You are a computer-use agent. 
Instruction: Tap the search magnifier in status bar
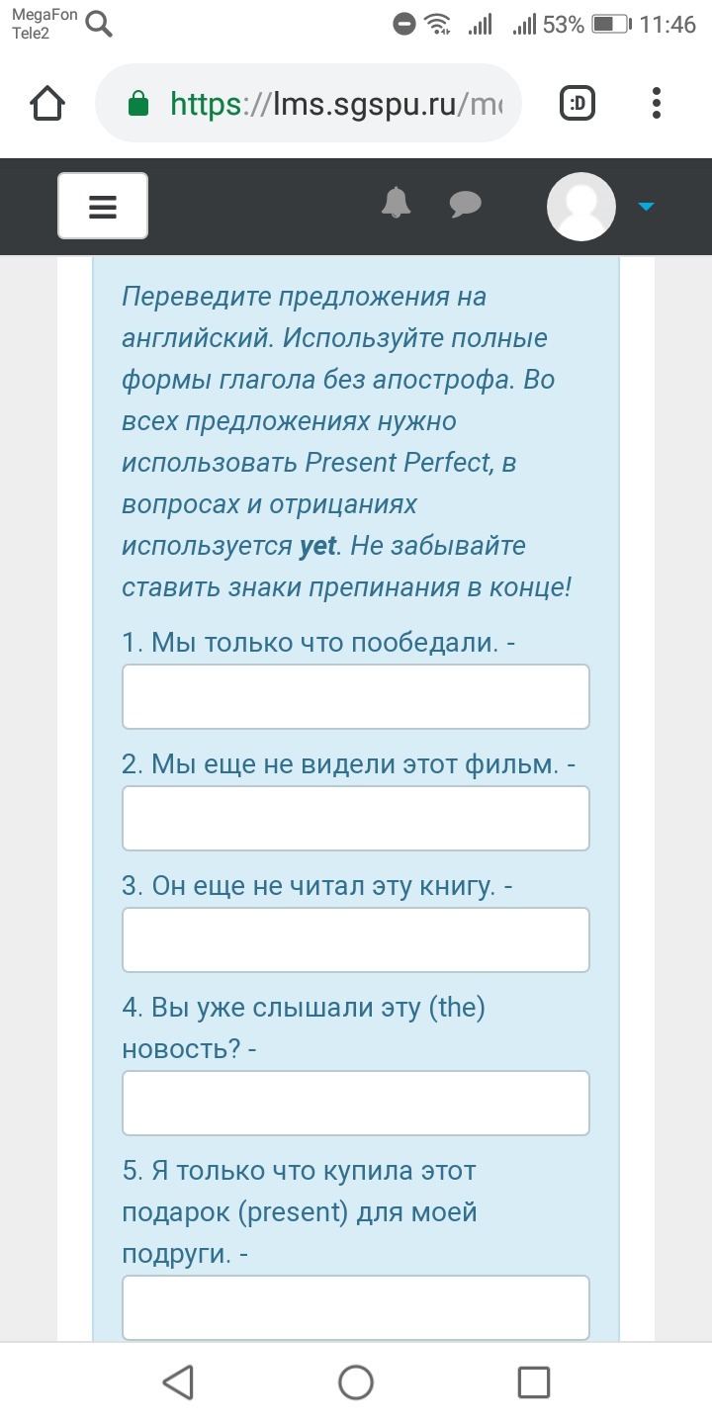tap(99, 24)
